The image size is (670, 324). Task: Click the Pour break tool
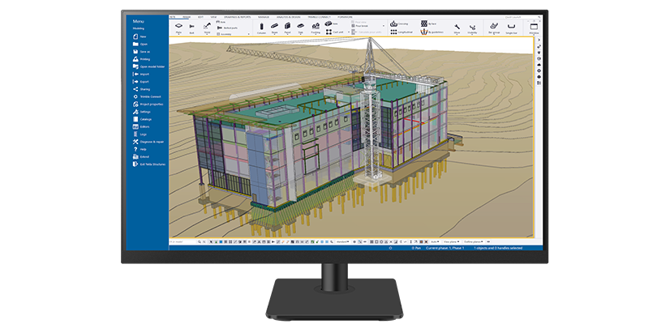[361, 26]
